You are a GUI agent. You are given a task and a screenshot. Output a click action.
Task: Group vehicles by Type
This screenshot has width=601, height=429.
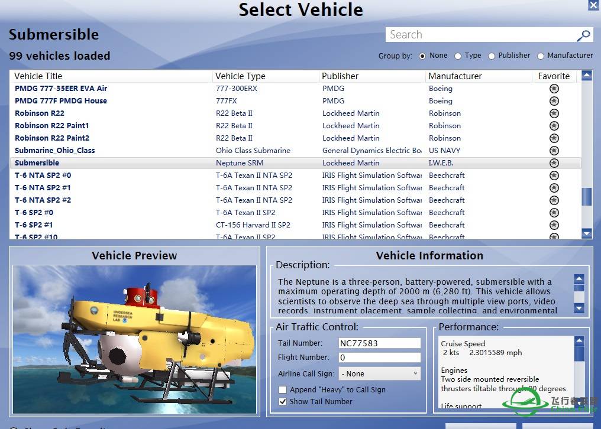tap(458, 56)
